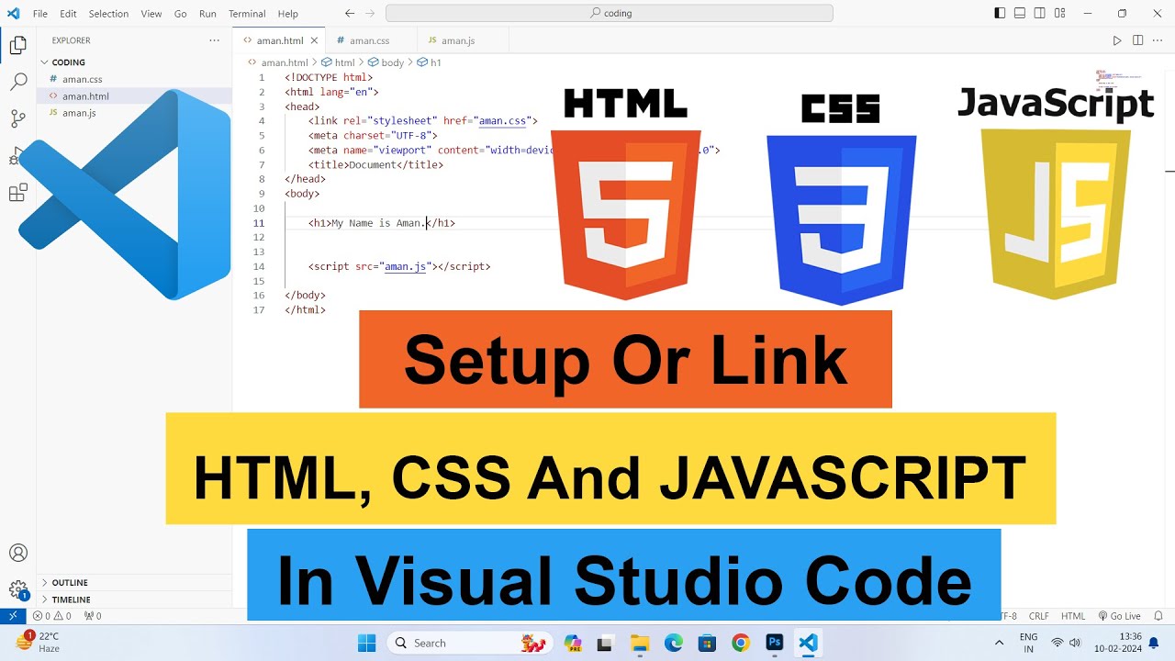Screen dimensions: 1175x661
Task: Follow aman.js link in script tag
Action: [406, 266]
